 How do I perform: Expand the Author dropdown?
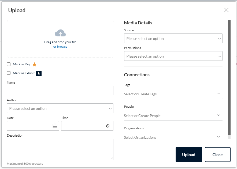click(60, 108)
